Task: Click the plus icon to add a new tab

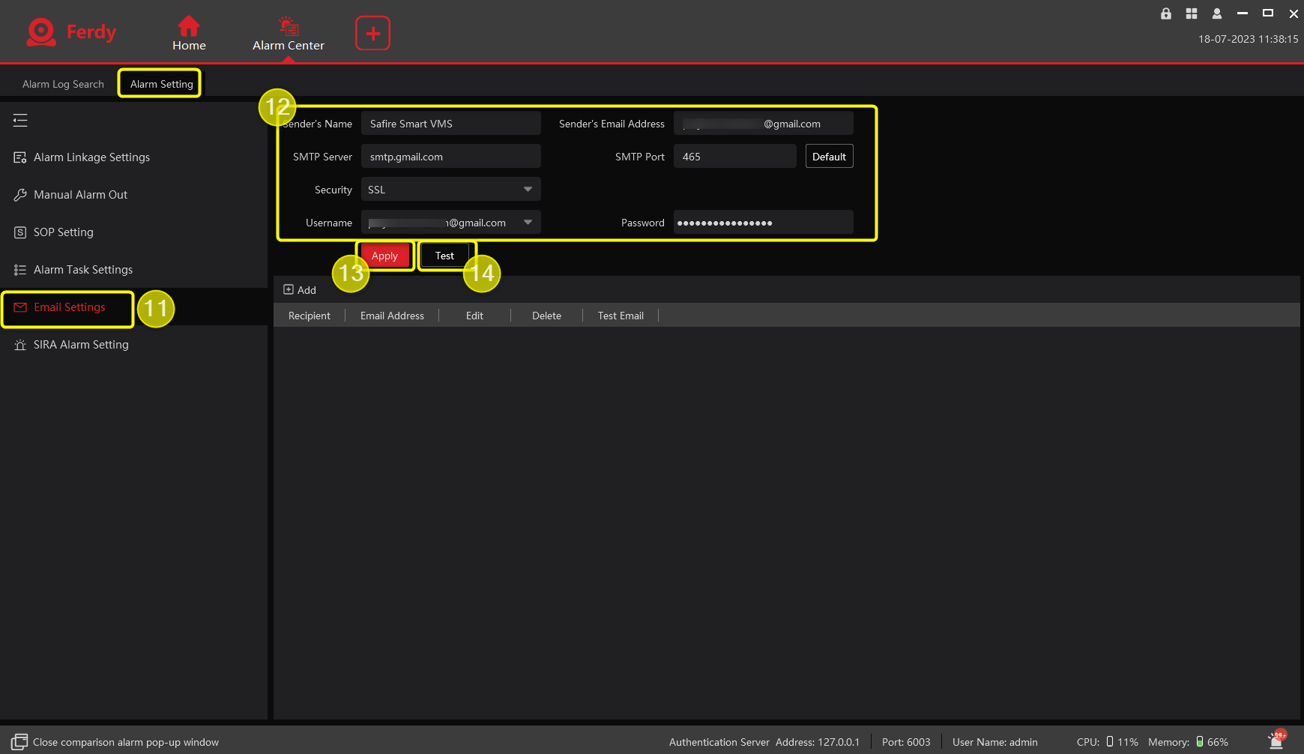Action: (x=372, y=33)
